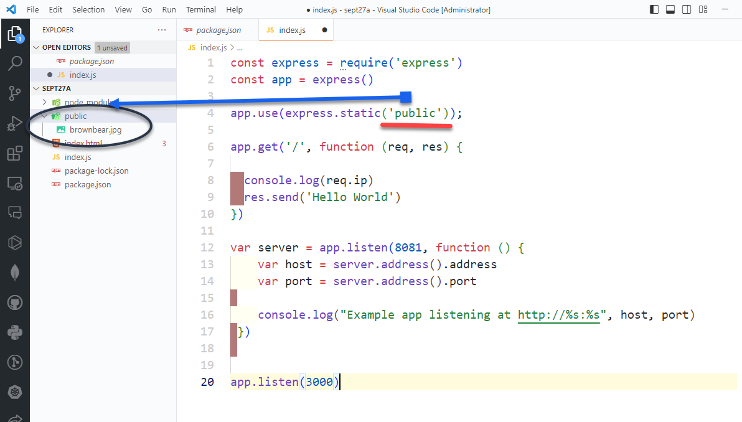Click 8081 port number on line 12
742x422 pixels.
408,248
